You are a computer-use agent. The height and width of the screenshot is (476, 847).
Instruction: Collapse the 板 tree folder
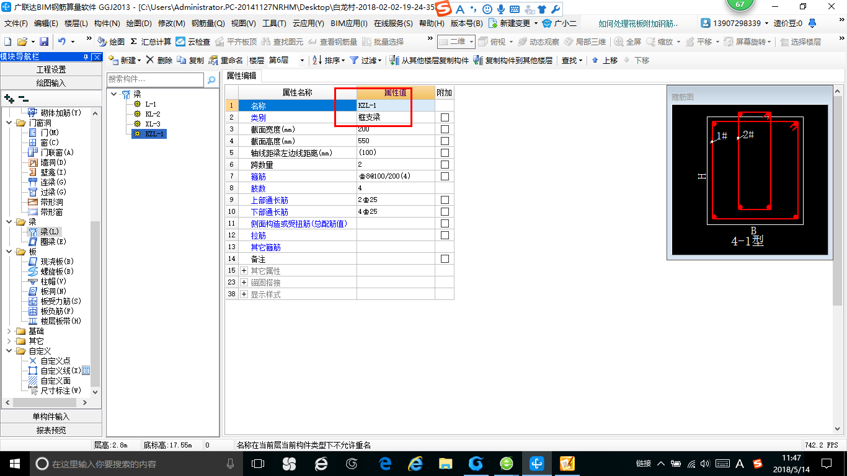point(9,252)
